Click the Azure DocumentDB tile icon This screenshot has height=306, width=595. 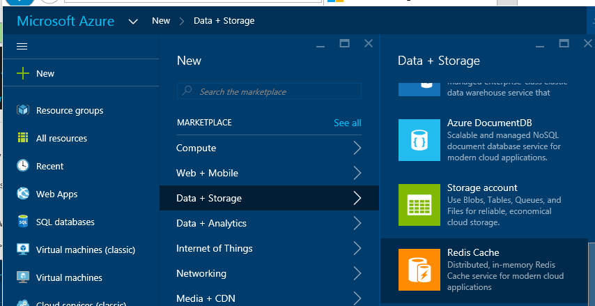tap(419, 139)
